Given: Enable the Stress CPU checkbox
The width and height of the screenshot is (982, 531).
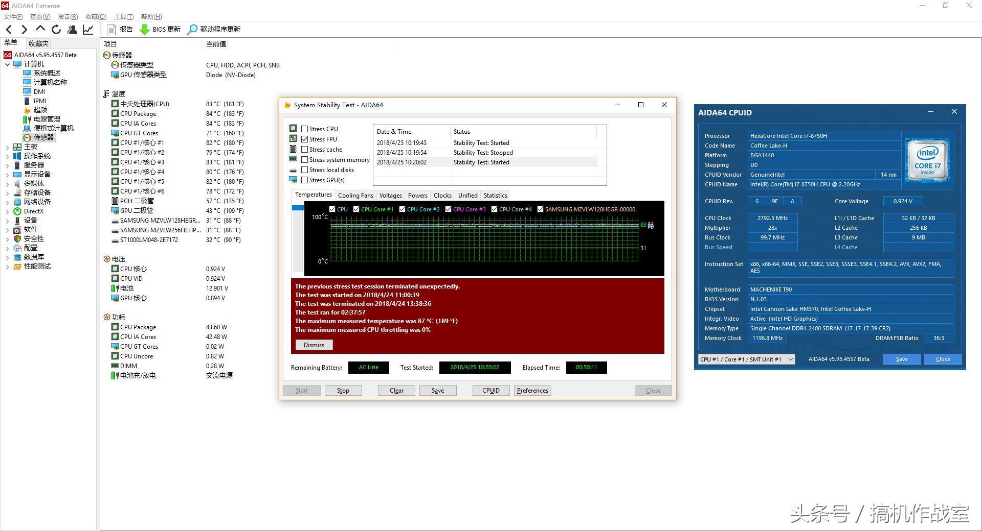Looking at the screenshot, I should 305,129.
